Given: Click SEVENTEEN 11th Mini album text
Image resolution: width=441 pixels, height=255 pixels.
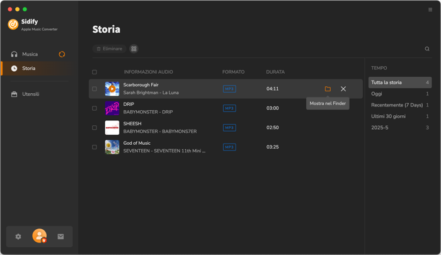Looking at the screenshot, I should [164, 151].
